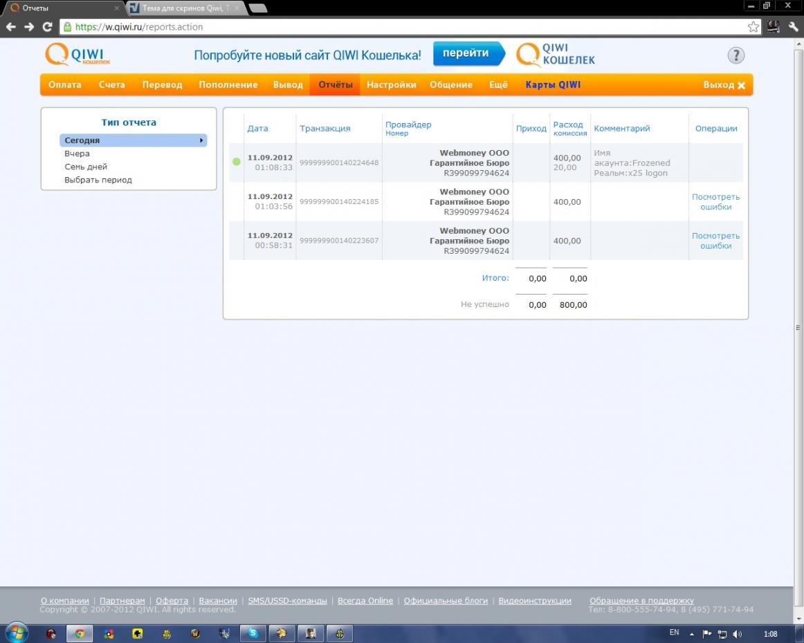The height and width of the screenshot is (643, 804).
Task: Select Выбрать период report option
Action: [98, 180]
